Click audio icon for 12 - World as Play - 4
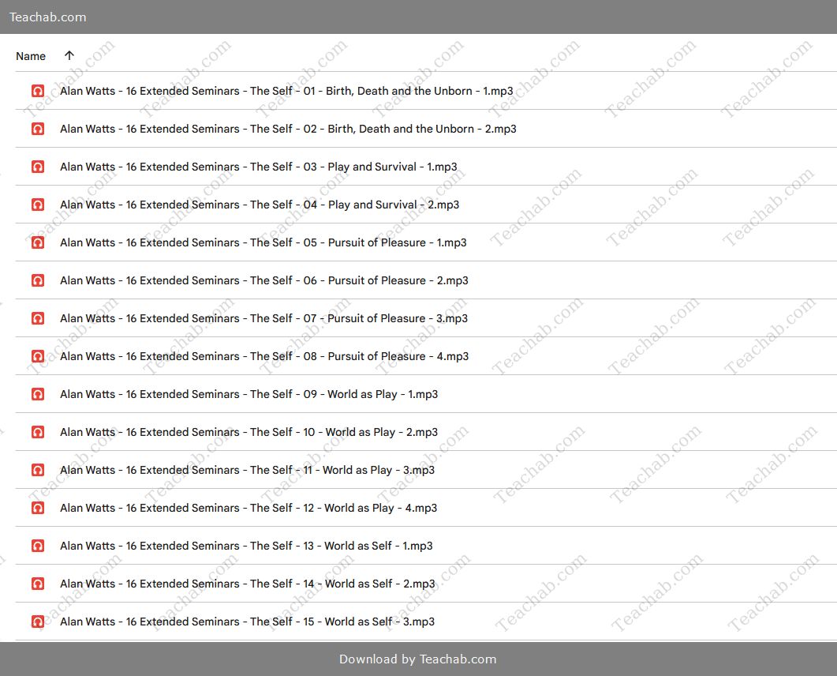837x676 pixels. tap(38, 508)
